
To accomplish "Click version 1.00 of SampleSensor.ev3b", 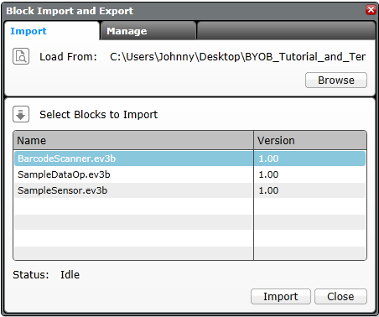I will coord(310,190).
